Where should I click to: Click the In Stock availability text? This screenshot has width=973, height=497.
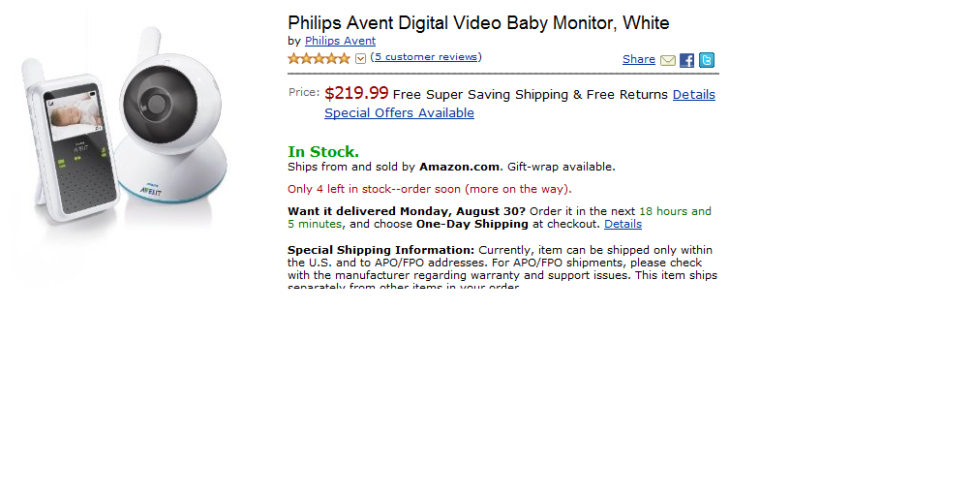point(323,151)
